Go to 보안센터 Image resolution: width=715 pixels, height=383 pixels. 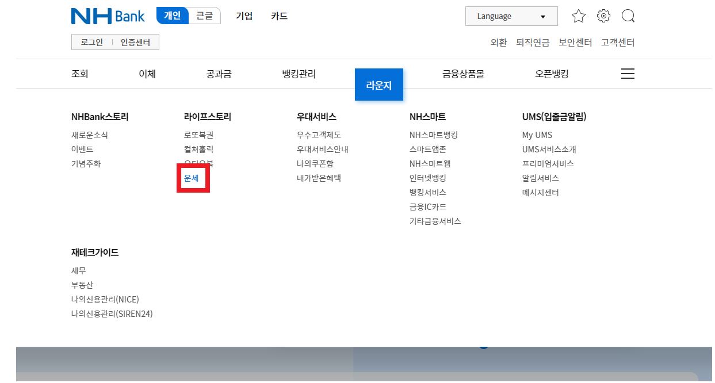click(575, 43)
